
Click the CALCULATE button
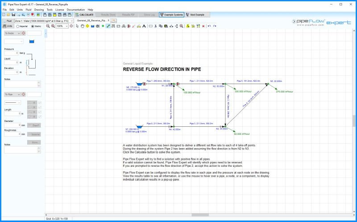(x=84, y=15)
